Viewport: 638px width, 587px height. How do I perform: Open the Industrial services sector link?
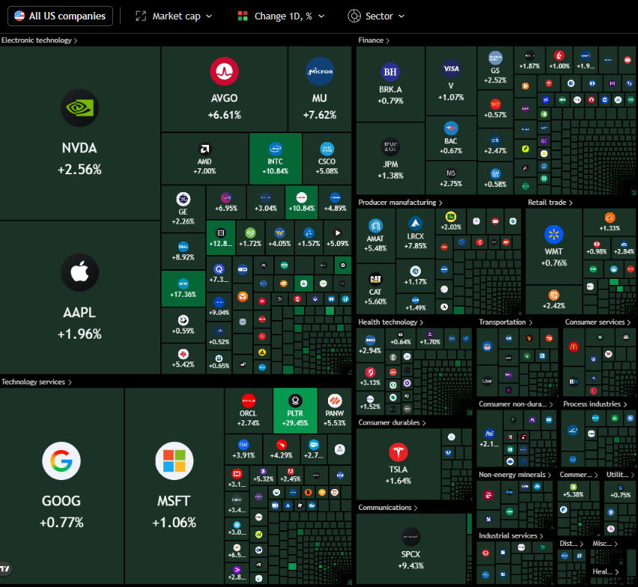(511, 535)
